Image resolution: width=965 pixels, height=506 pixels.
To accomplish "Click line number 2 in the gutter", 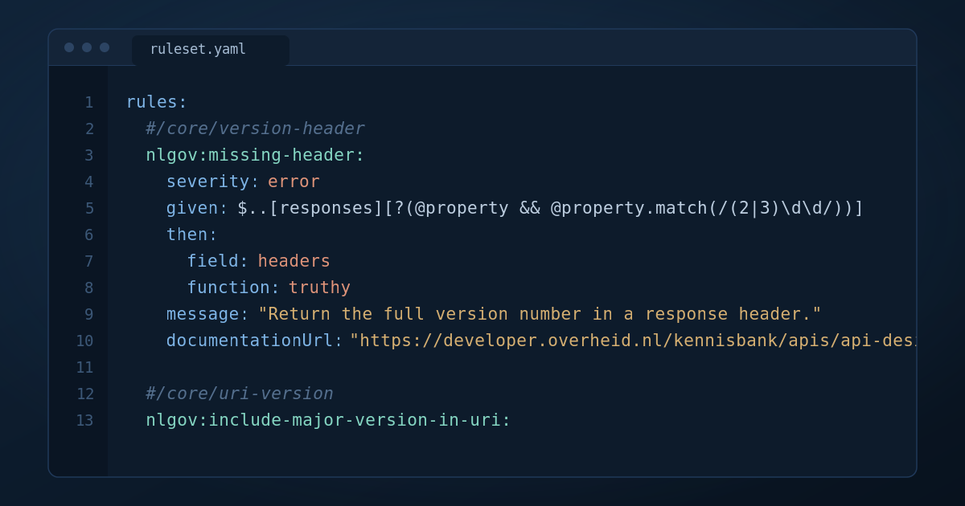I will pyautogui.click(x=89, y=129).
